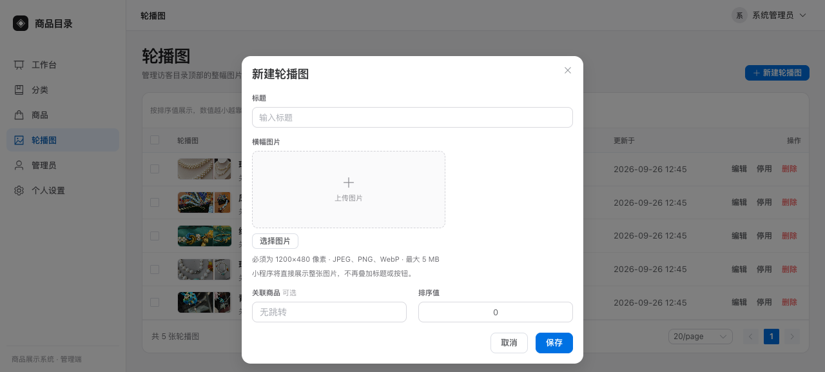This screenshot has height=372, width=825.
Task: Click 保存 to save the banner
Action: tap(554, 343)
